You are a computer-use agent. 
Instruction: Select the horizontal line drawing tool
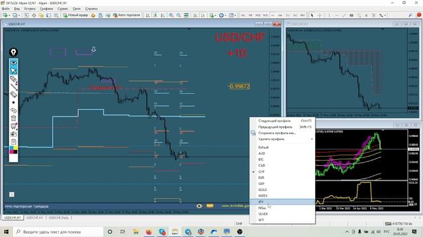(x=336, y=15)
